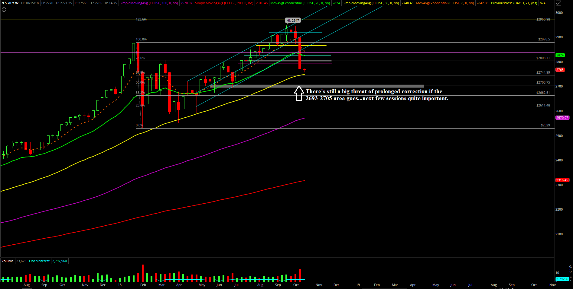Viewport: 573px width, 289px height.
Task: Click the 2500 price axis tick
Action: [x=559, y=136]
